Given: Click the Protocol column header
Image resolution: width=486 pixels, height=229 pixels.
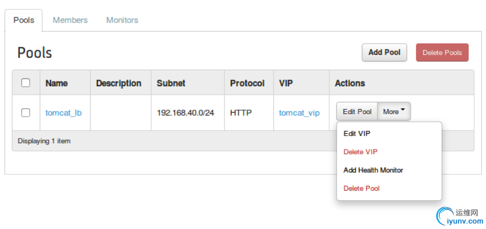Looking at the screenshot, I should click(247, 83).
